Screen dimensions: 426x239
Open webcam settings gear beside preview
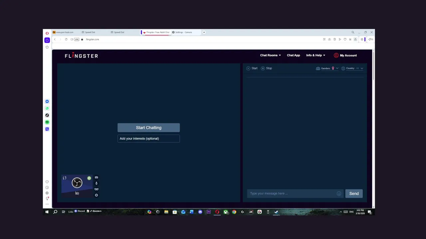[97, 195]
